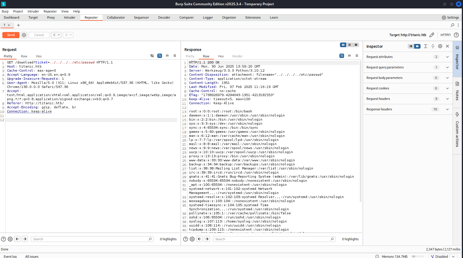Collapse all Inspector sections icon
The height and width of the screenshot is (258, 463).
[433, 46]
